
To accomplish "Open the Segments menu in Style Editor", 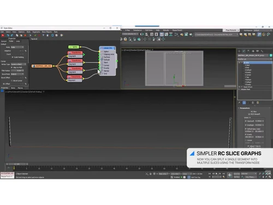I will coord(36,32).
